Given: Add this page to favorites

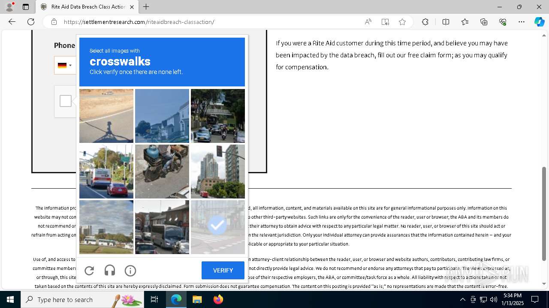Looking at the screenshot, I should click(x=402, y=22).
